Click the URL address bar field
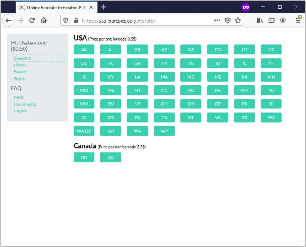 143,21
